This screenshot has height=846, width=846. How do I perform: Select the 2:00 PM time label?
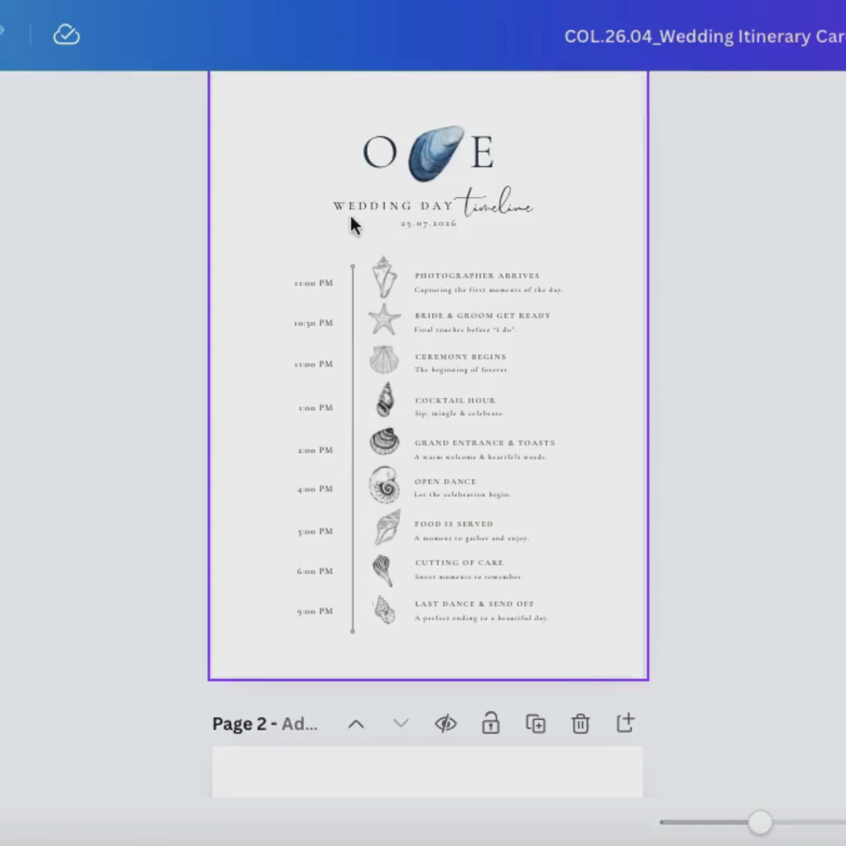315,450
